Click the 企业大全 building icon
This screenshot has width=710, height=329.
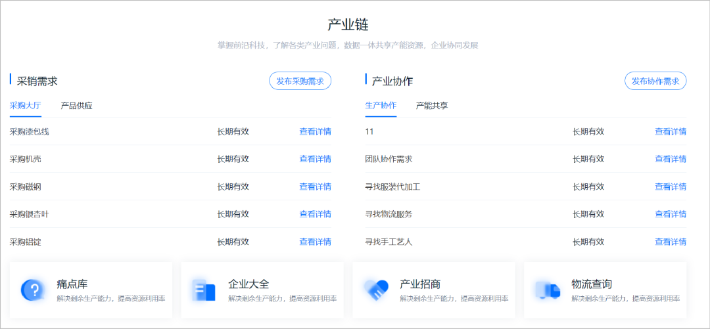coord(204,290)
